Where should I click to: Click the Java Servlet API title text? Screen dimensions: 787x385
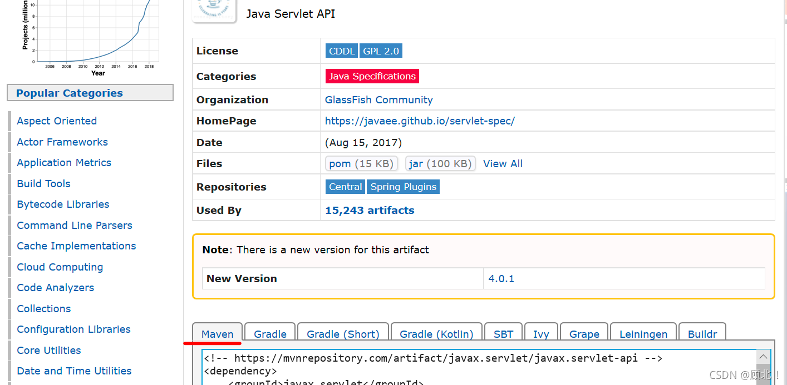tap(291, 14)
